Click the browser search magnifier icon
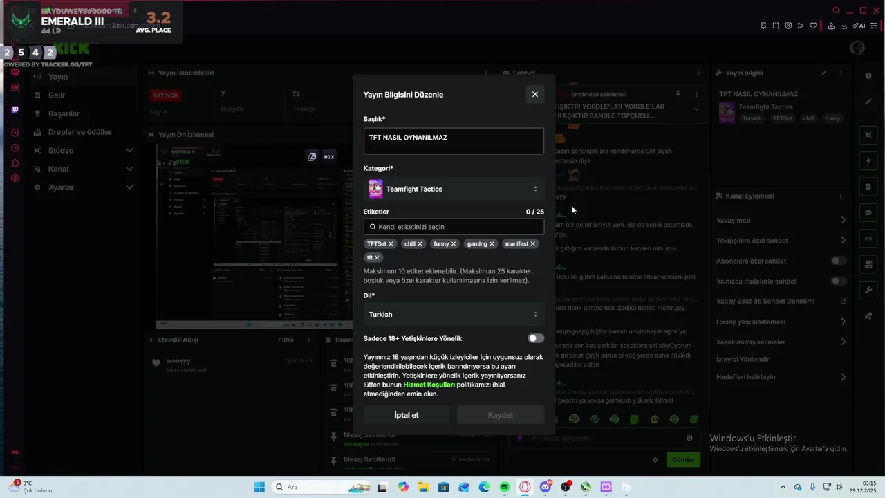Screen dimensions: 885x498 tap(836, 10)
